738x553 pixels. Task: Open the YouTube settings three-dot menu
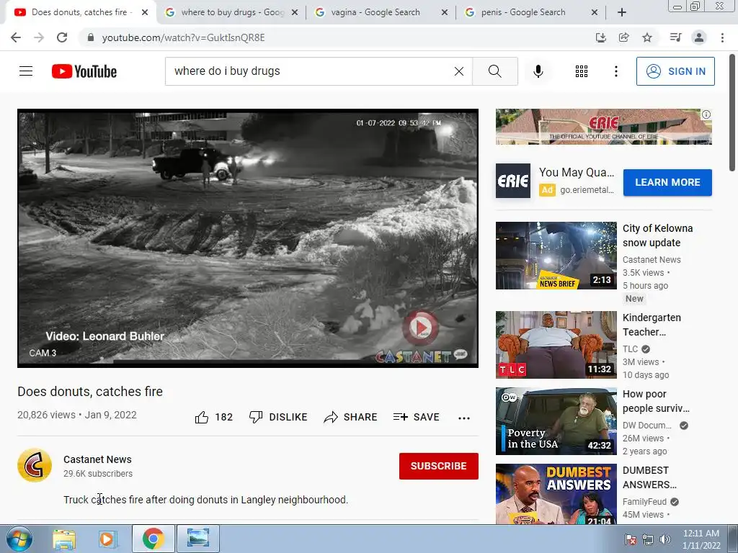[x=616, y=71]
